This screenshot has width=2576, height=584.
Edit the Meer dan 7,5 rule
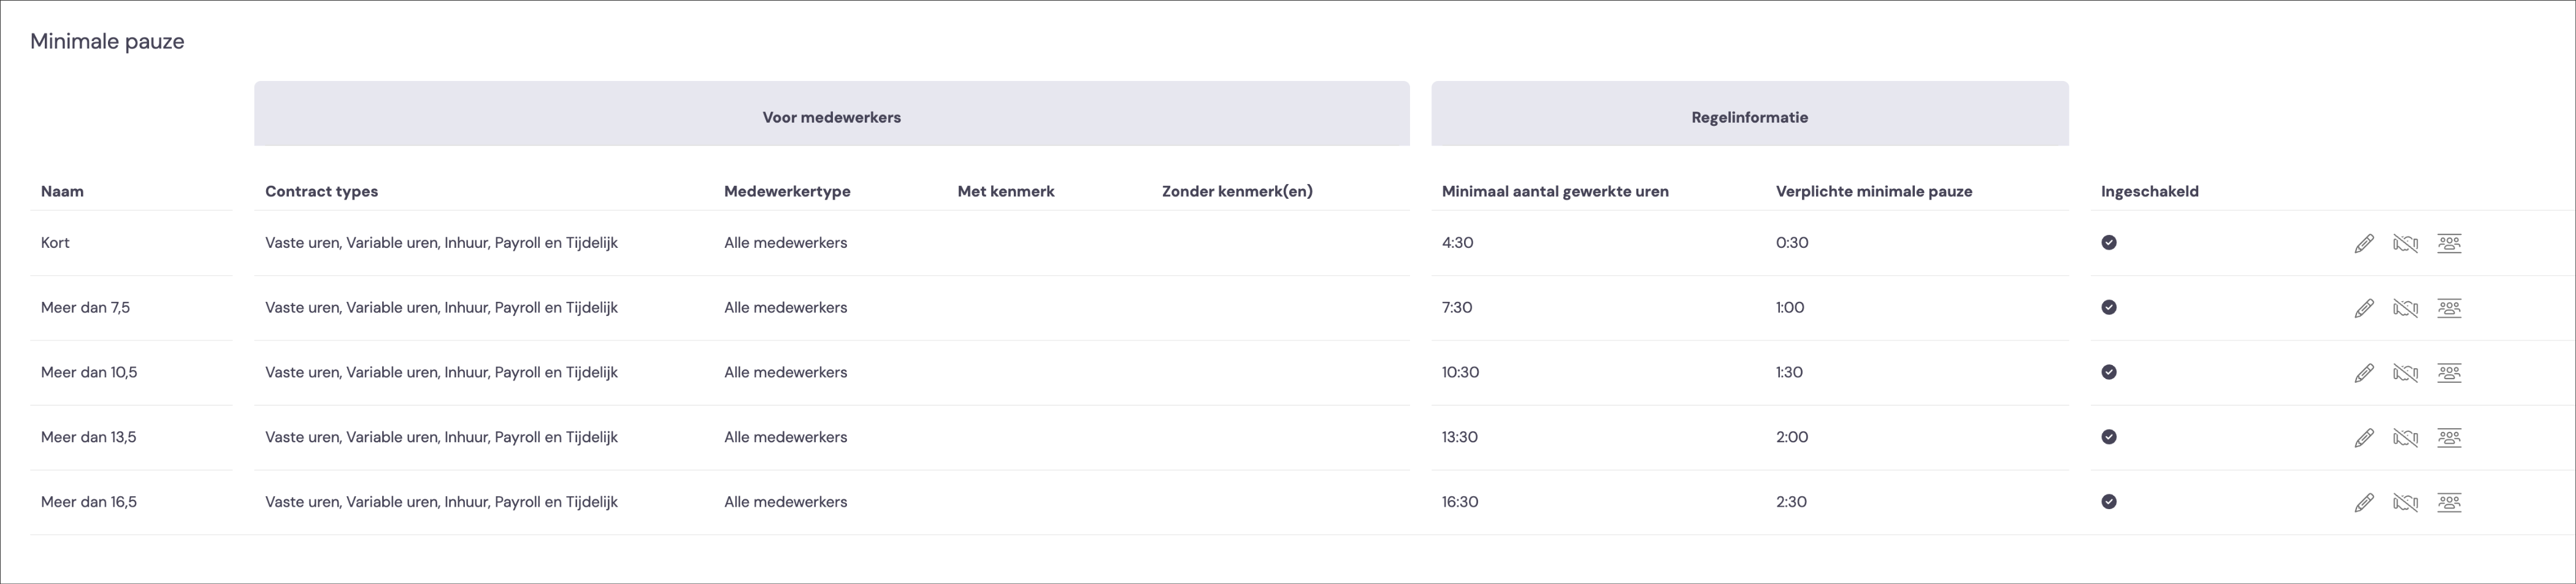pos(2364,308)
